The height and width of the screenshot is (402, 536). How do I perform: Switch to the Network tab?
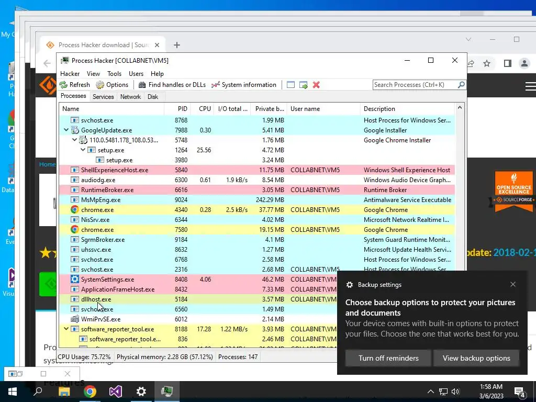pos(130,97)
